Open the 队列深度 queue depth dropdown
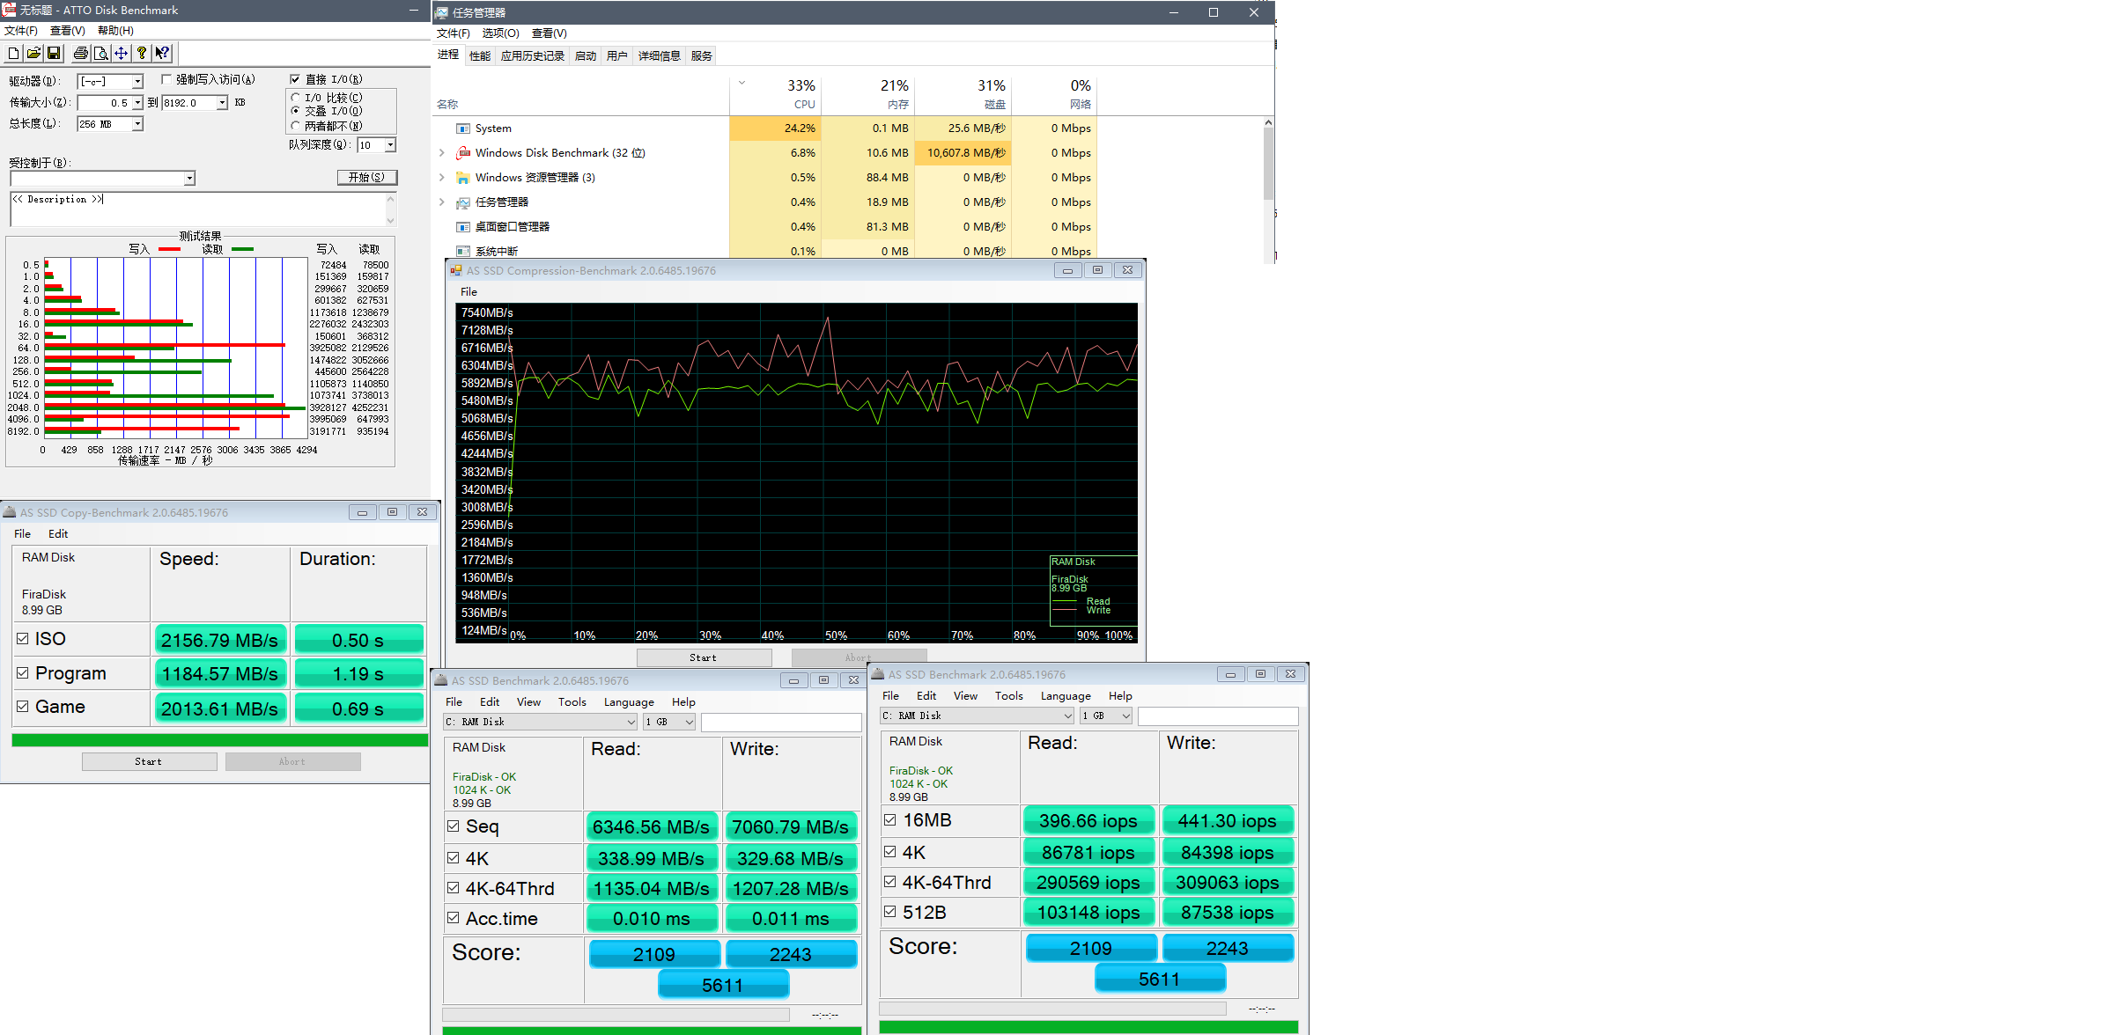Screen dimensions: 2125x1035 coord(390,145)
